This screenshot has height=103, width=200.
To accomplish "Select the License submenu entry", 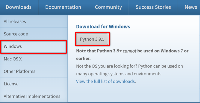I will 11,84.
